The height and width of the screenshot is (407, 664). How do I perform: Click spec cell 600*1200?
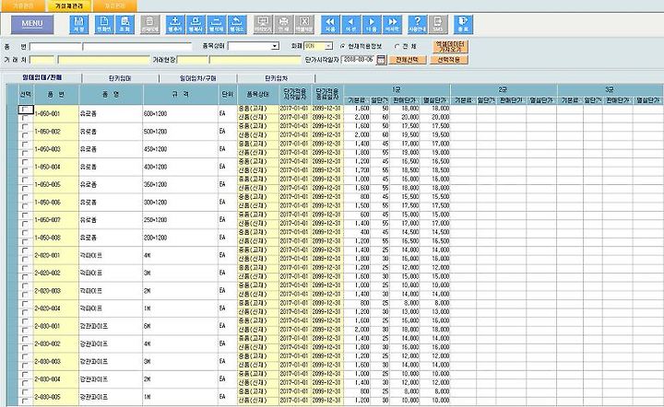(181, 113)
